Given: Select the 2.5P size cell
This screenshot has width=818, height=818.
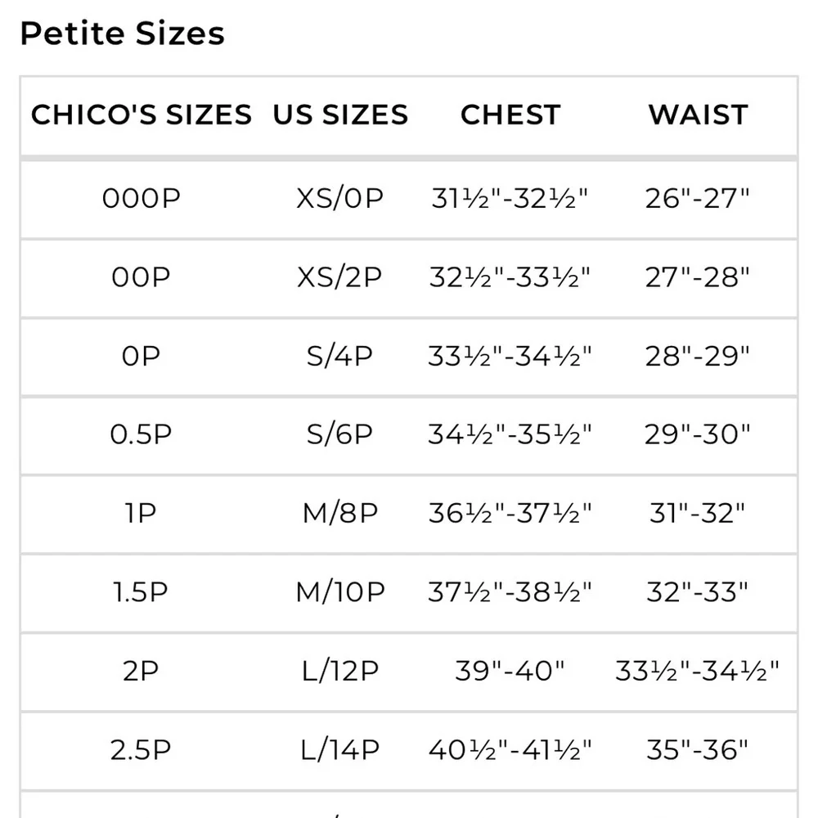Looking at the screenshot, I should point(141,750).
